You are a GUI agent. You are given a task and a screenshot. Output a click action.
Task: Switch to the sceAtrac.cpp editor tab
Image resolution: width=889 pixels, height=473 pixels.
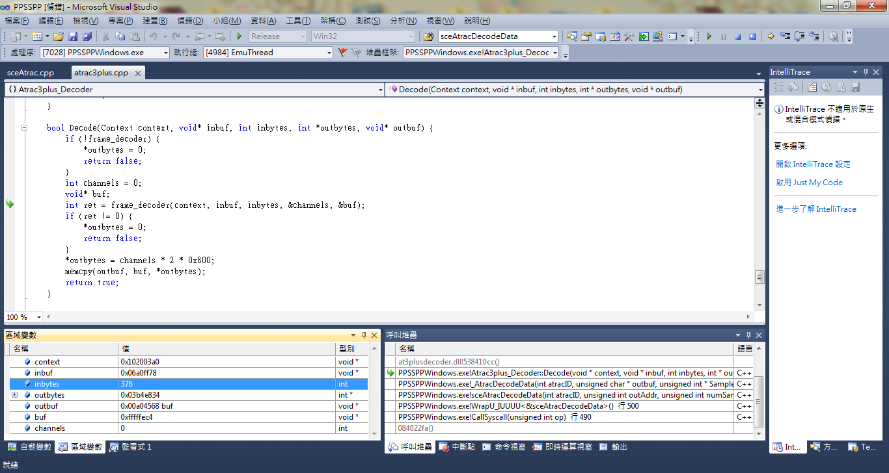[x=31, y=73]
